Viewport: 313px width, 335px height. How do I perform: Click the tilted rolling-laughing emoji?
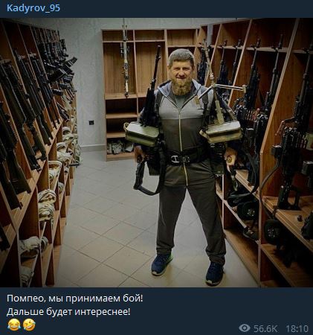pos(29,325)
